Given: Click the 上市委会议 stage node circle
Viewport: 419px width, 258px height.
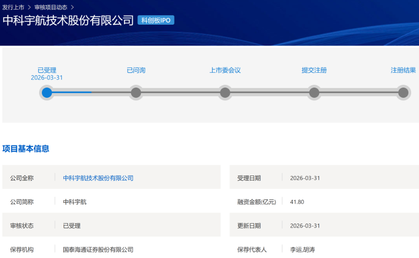Looking at the screenshot, I should pos(225,93).
